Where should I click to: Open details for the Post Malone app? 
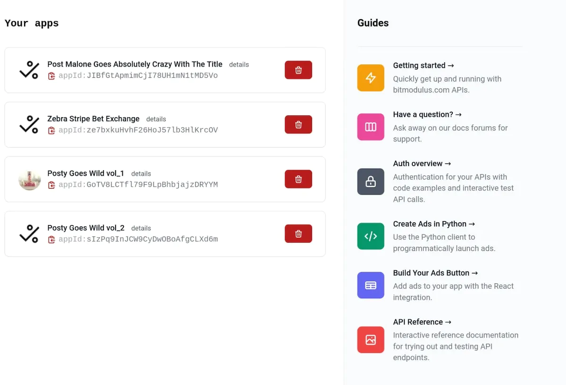[x=239, y=65]
